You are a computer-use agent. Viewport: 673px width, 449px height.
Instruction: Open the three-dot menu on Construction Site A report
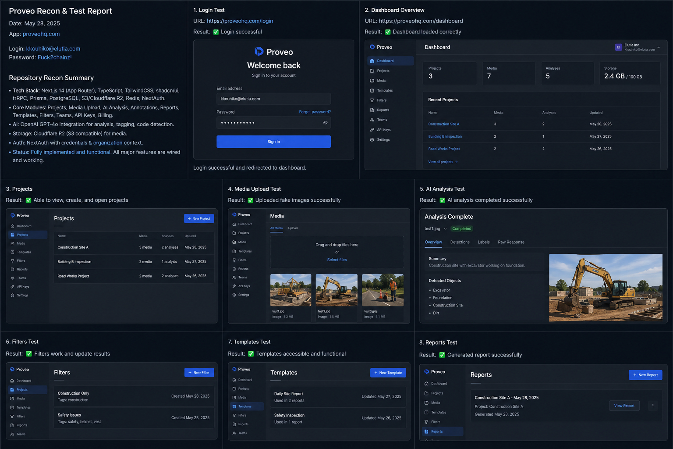pos(653,406)
